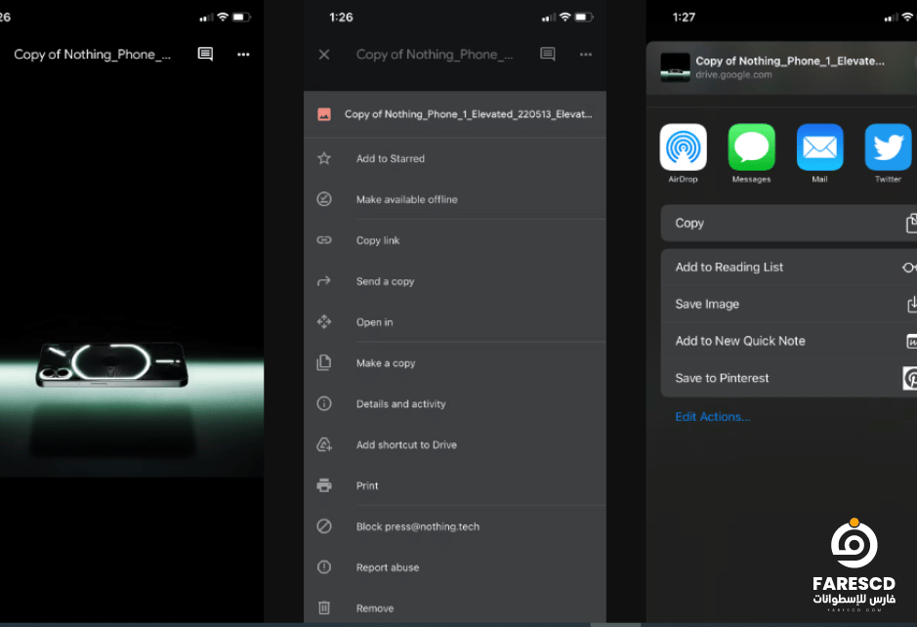The height and width of the screenshot is (627, 917).
Task: Tap the three-dot icon above the Drive options menu
Action: 585,55
